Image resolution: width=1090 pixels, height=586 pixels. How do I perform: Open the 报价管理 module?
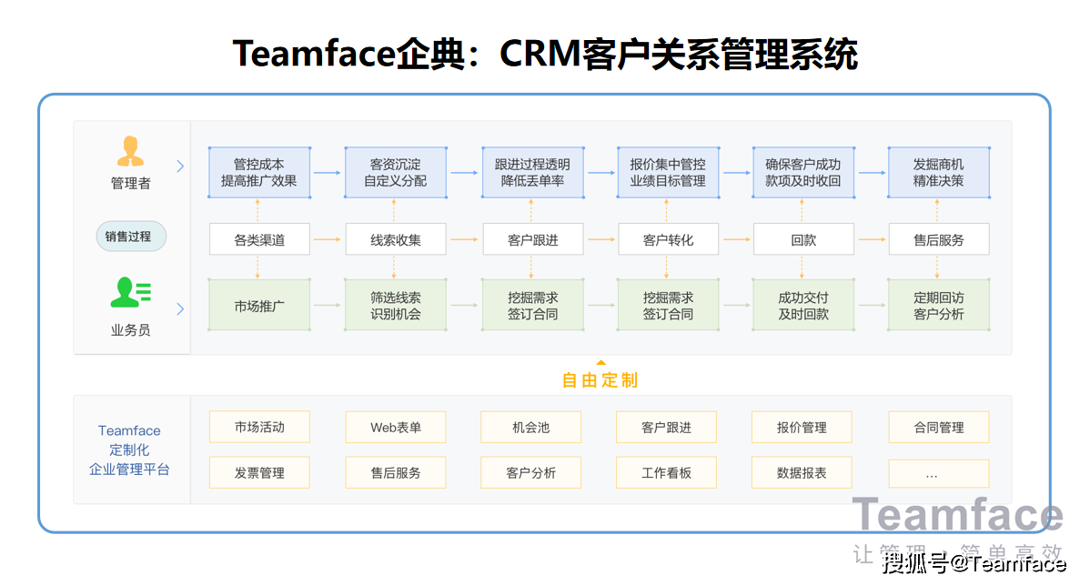pos(802,427)
